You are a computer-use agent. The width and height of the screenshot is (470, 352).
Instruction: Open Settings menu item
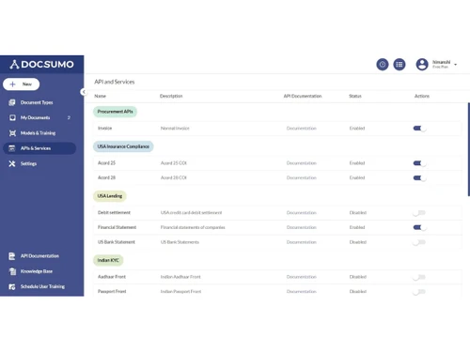(39, 163)
